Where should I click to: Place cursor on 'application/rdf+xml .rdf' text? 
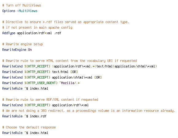pyautogui.click(x=39, y=33)
